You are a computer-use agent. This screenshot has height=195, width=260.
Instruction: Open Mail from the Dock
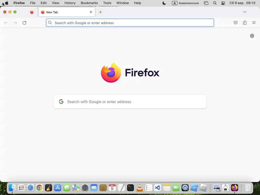tap(94, 188)
